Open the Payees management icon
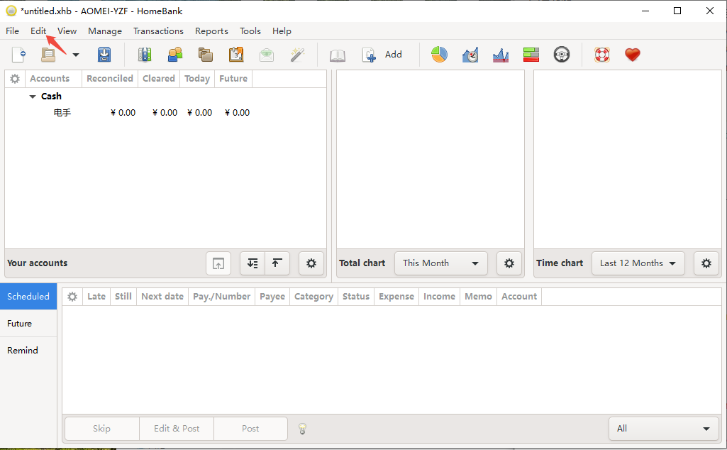 click(x=175, y=55)
